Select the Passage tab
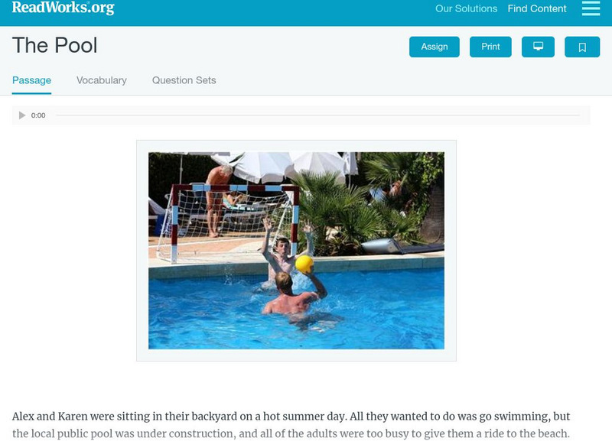 click(x=31, y=80)
